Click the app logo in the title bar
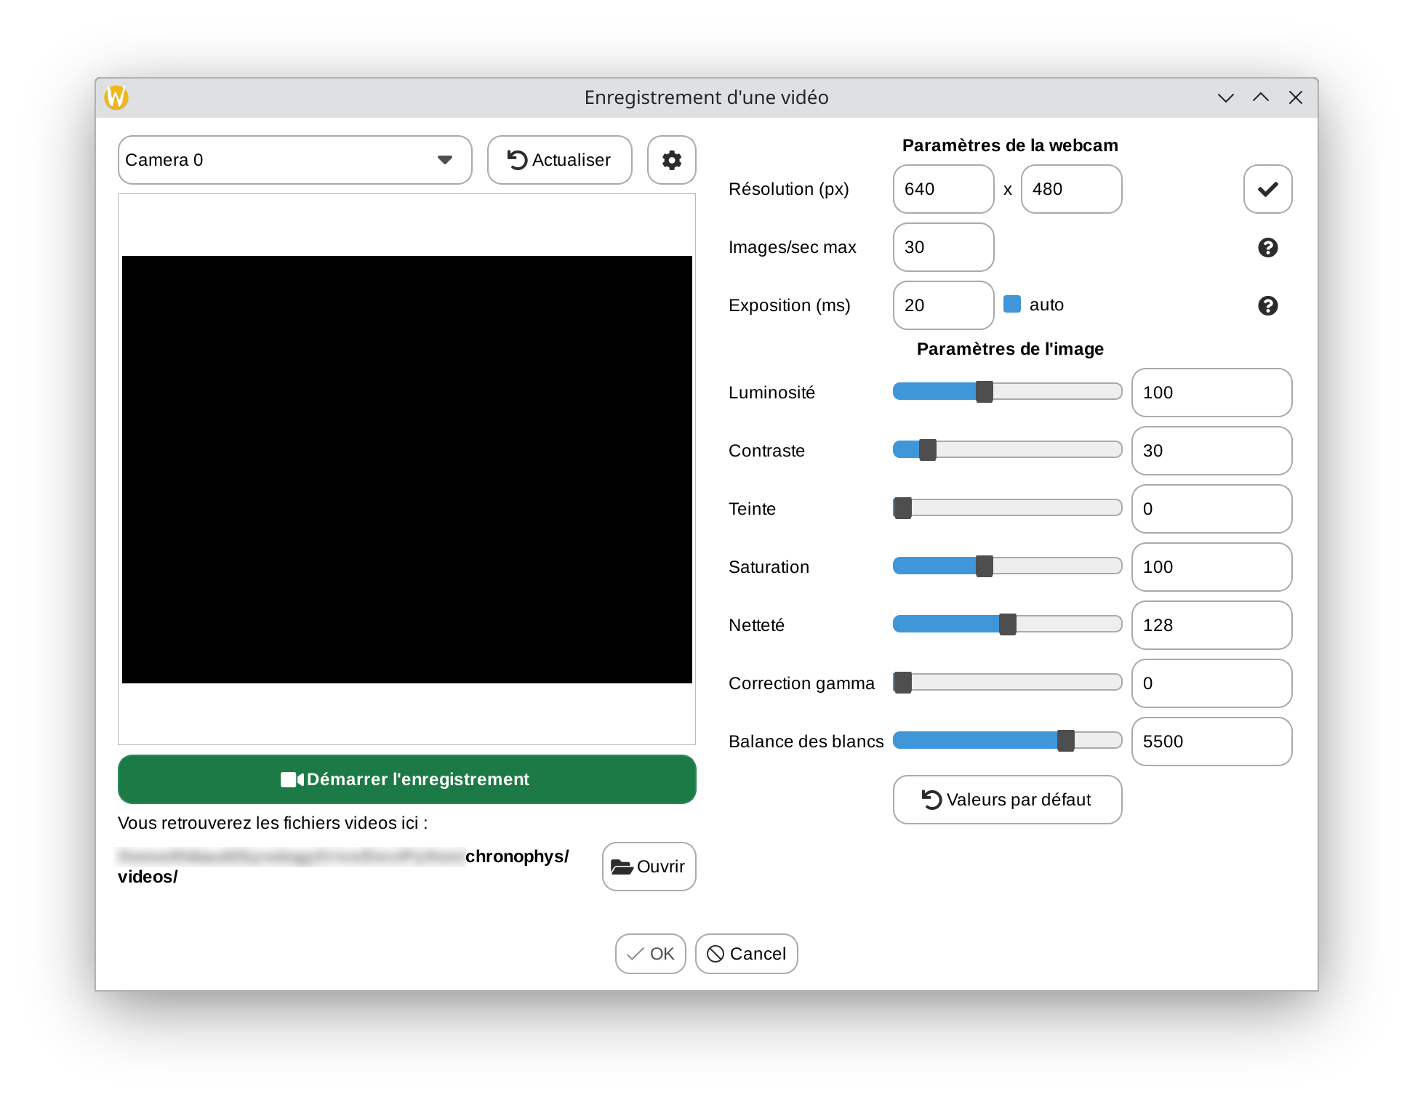Image resolution: width=1415 pixels, height=1105 pixels. pos(116,97)
